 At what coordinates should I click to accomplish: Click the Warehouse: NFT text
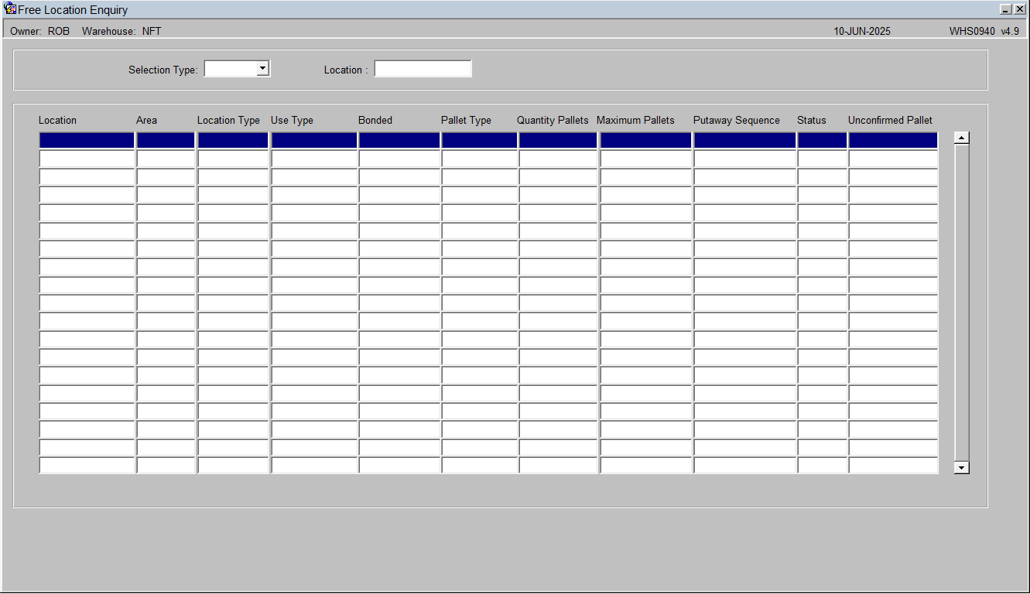coord(121,32)
